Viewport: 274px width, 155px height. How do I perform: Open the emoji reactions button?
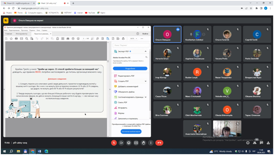[x=129, y=143]
